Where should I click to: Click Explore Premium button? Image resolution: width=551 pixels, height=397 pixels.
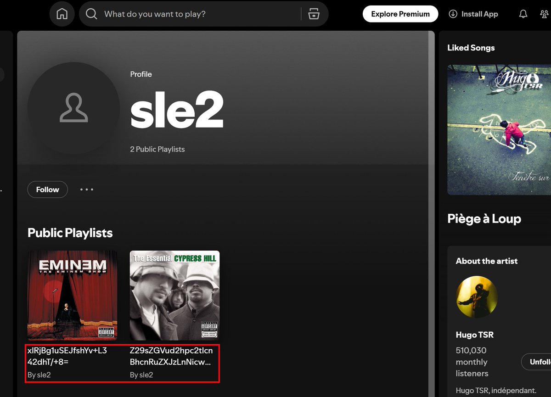click(400, 14)
